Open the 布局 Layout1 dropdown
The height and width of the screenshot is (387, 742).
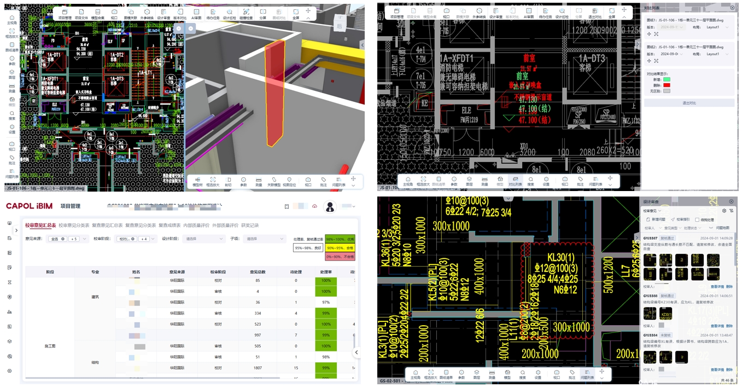pyautogui.click(x=718, y=27)
